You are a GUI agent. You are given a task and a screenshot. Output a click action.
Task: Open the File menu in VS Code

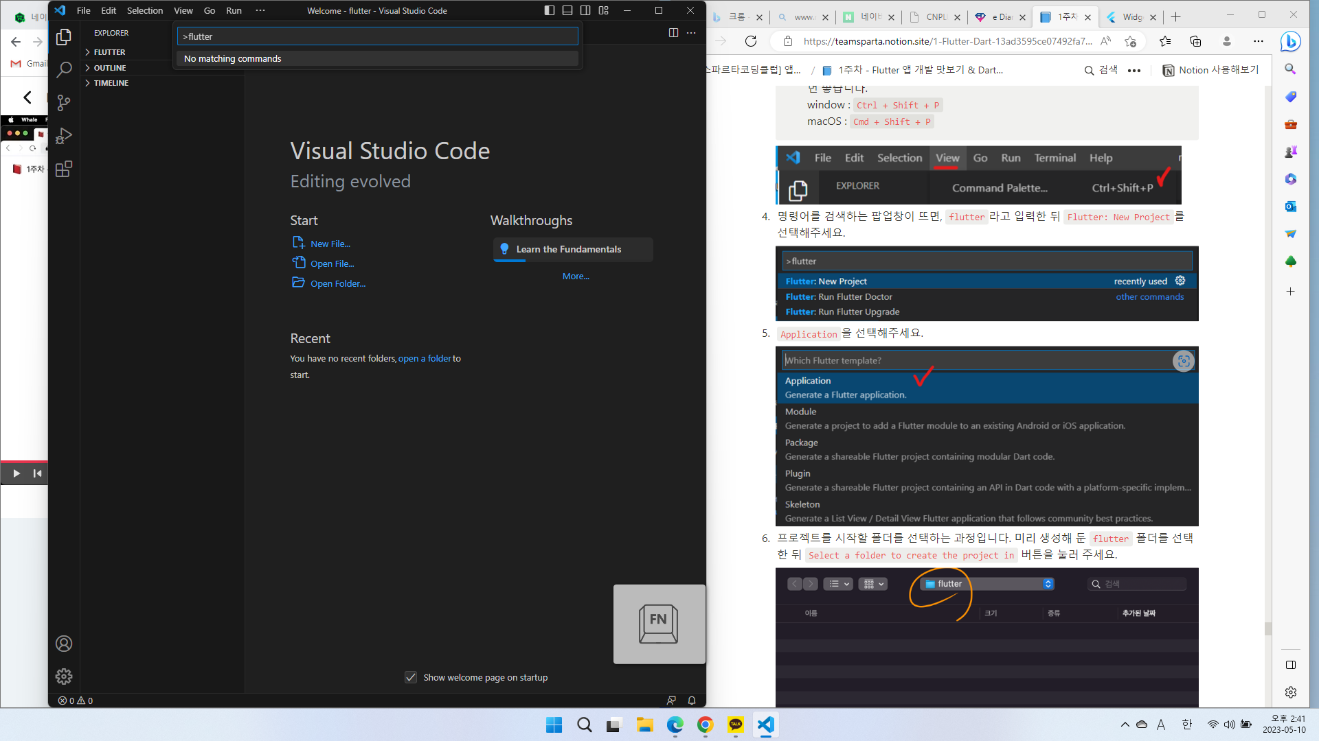84,10
